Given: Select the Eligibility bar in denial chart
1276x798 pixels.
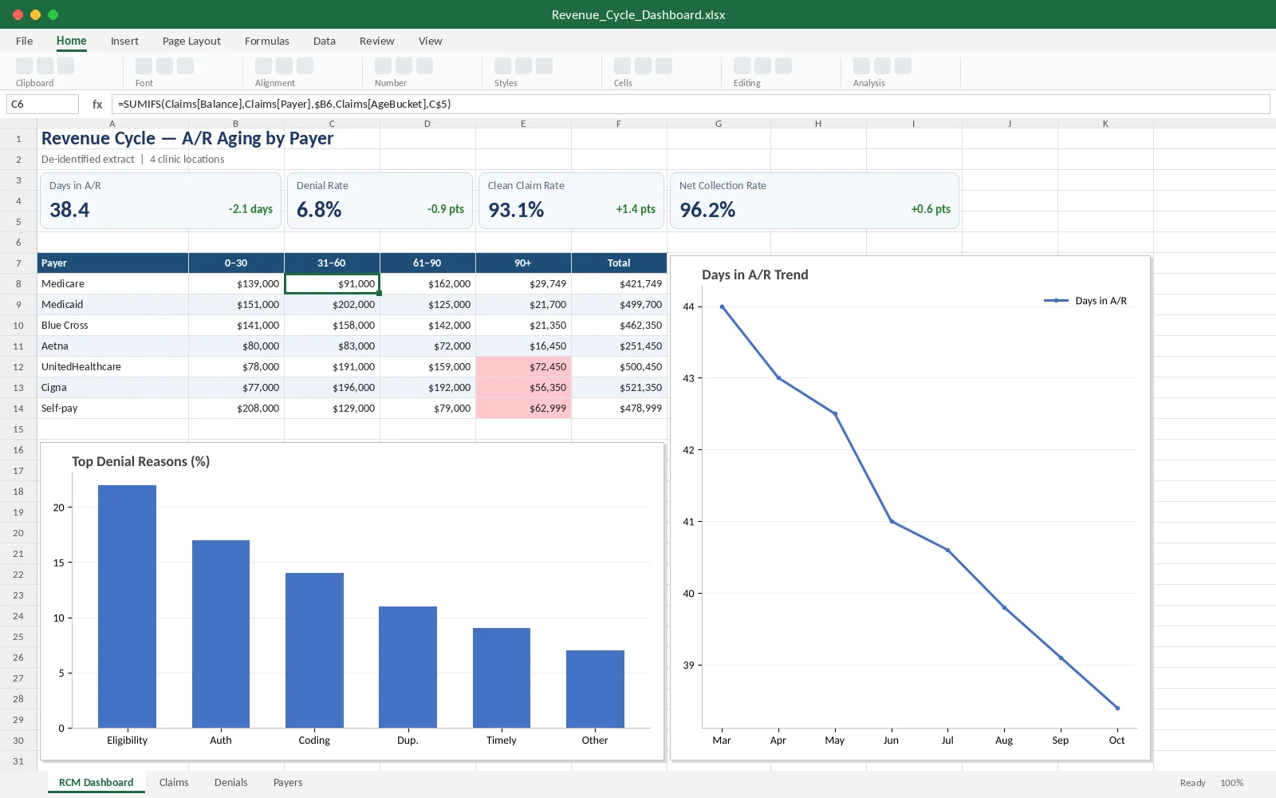Looking at the screenshot, I should [x=127, y=606].
